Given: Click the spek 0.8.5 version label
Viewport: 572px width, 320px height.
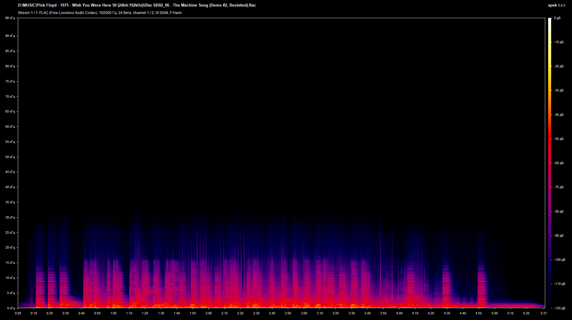Looking at the screenshot, I should pos(556,5).
